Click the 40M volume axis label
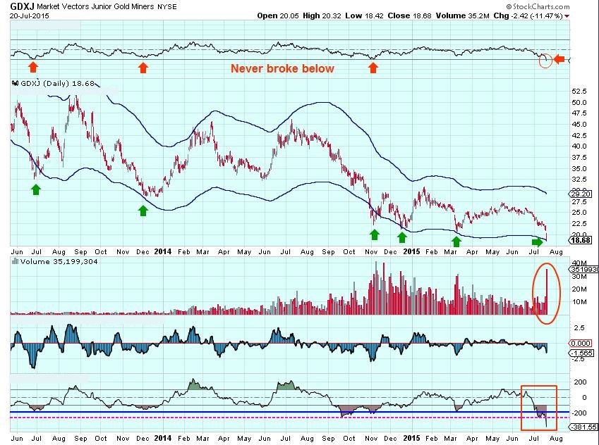 [579, 263]
